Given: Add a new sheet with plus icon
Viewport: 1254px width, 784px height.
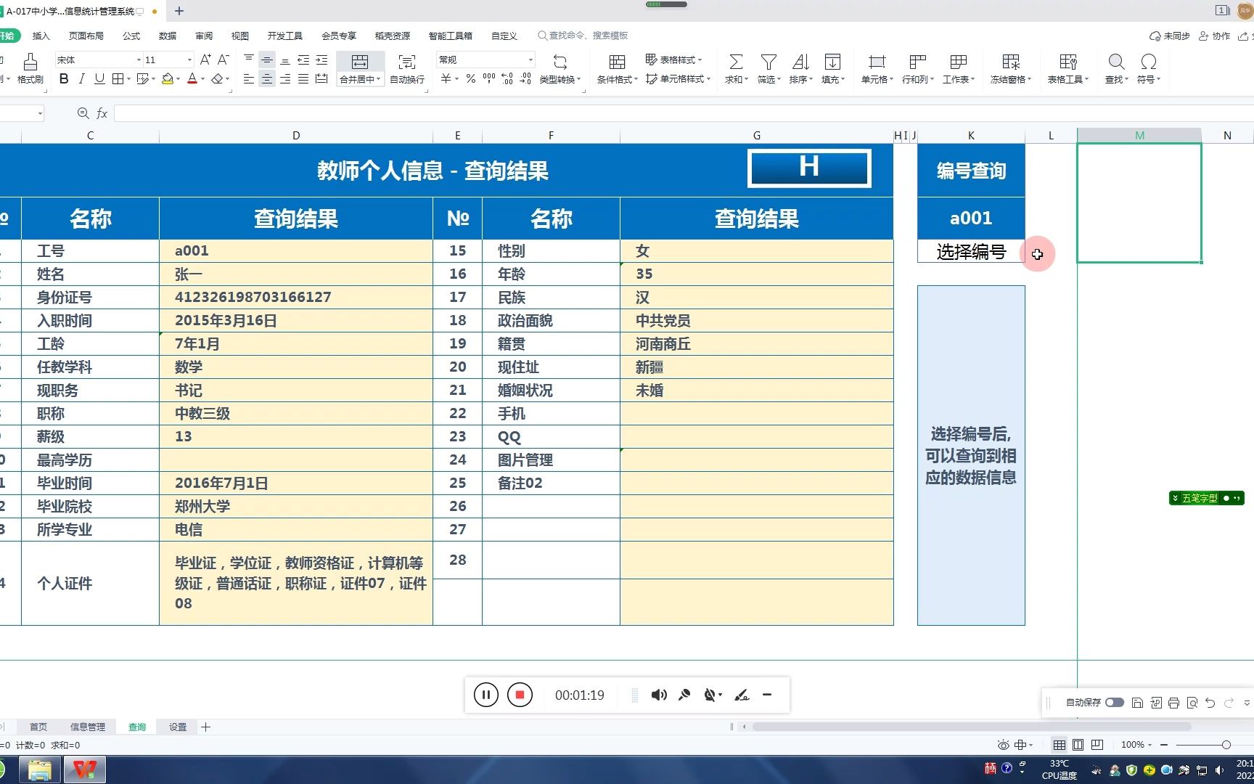Looking at the screenshot, I should pos(206,727).
